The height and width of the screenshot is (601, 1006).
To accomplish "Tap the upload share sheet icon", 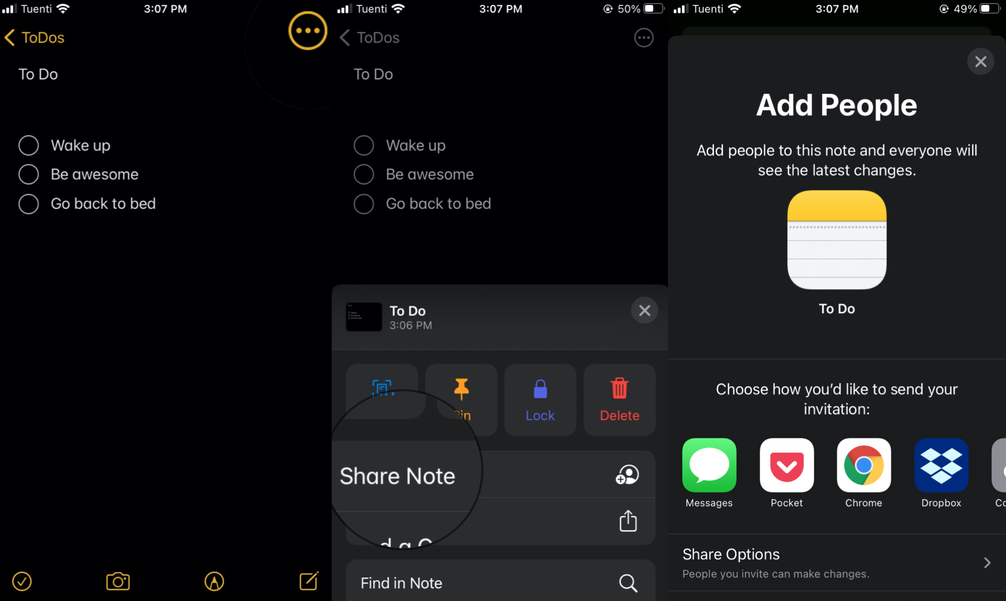I will pos(628,521).
